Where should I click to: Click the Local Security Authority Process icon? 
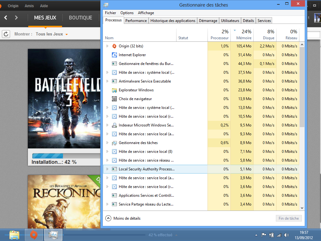tap(114, 169)
